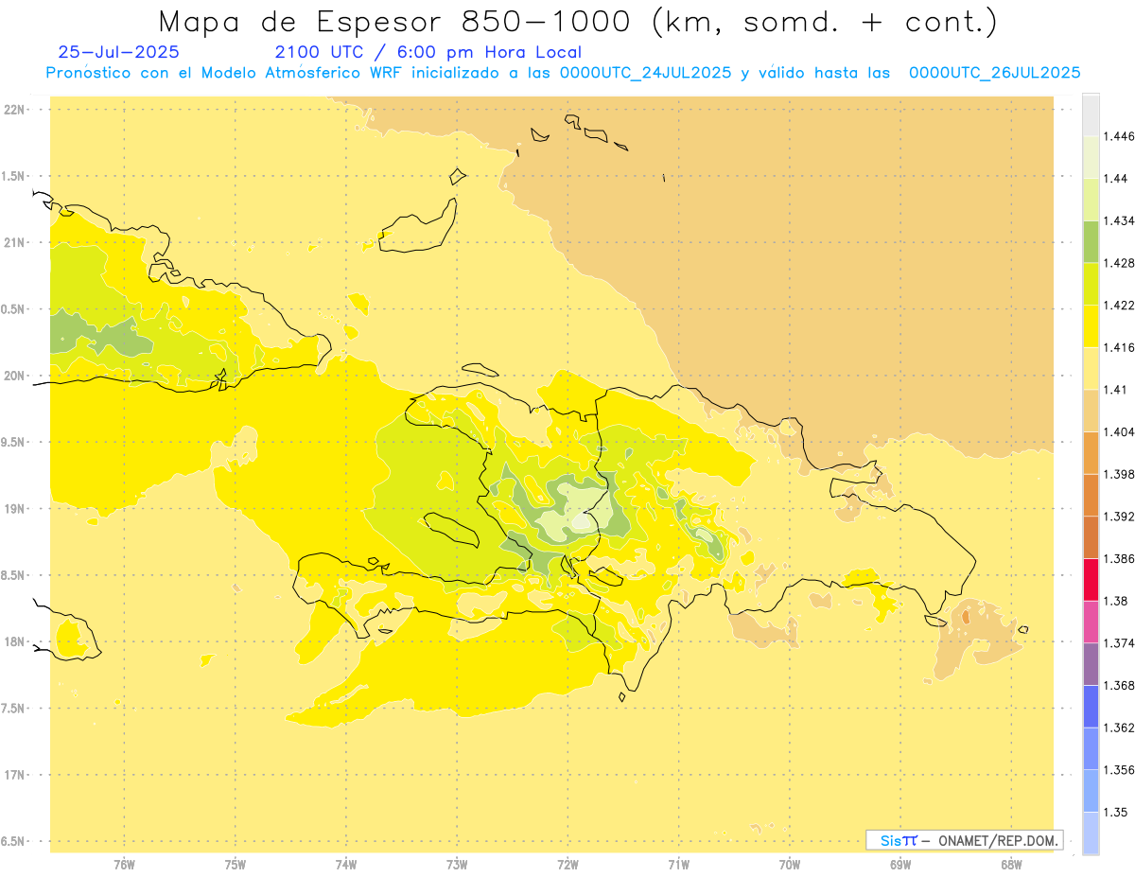Image resolution: width=1135 pixels, height=877 pixels.
Task: Click the longitude label '71W'
Action: [x=678, y=865]
